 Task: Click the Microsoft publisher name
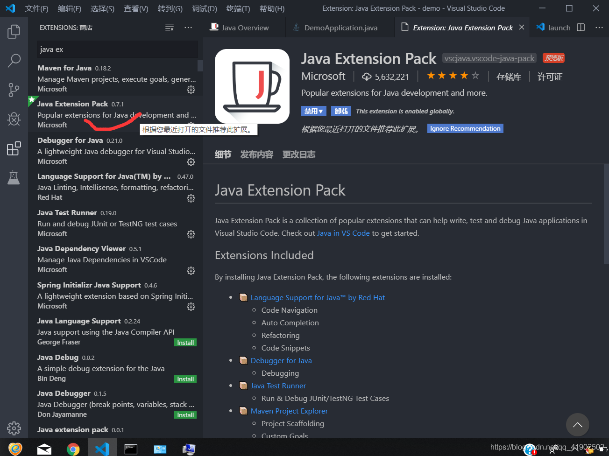323,76
